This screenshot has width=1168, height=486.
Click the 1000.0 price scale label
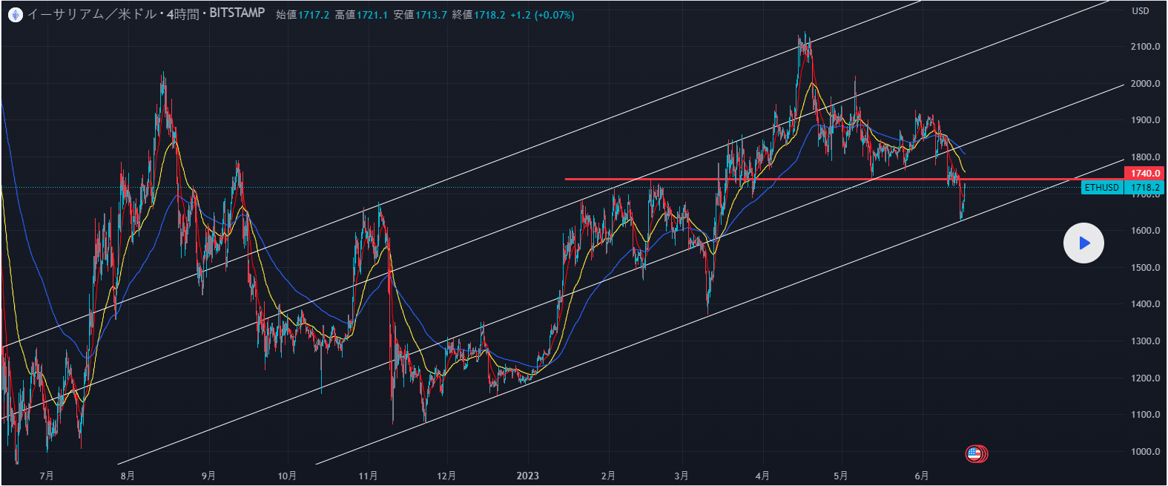pos(1145,452)
